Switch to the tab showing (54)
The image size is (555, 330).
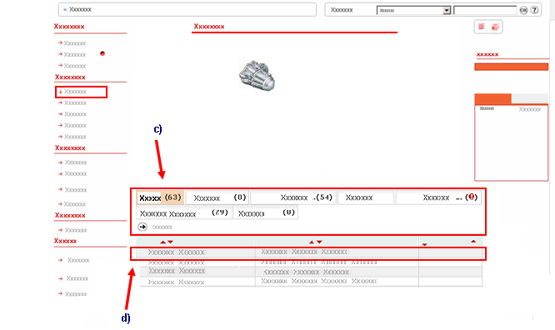click(293, 197)
